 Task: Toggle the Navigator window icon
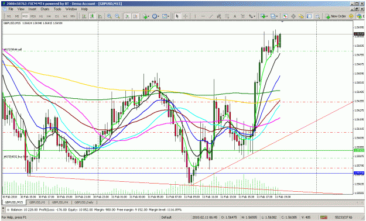301,16
